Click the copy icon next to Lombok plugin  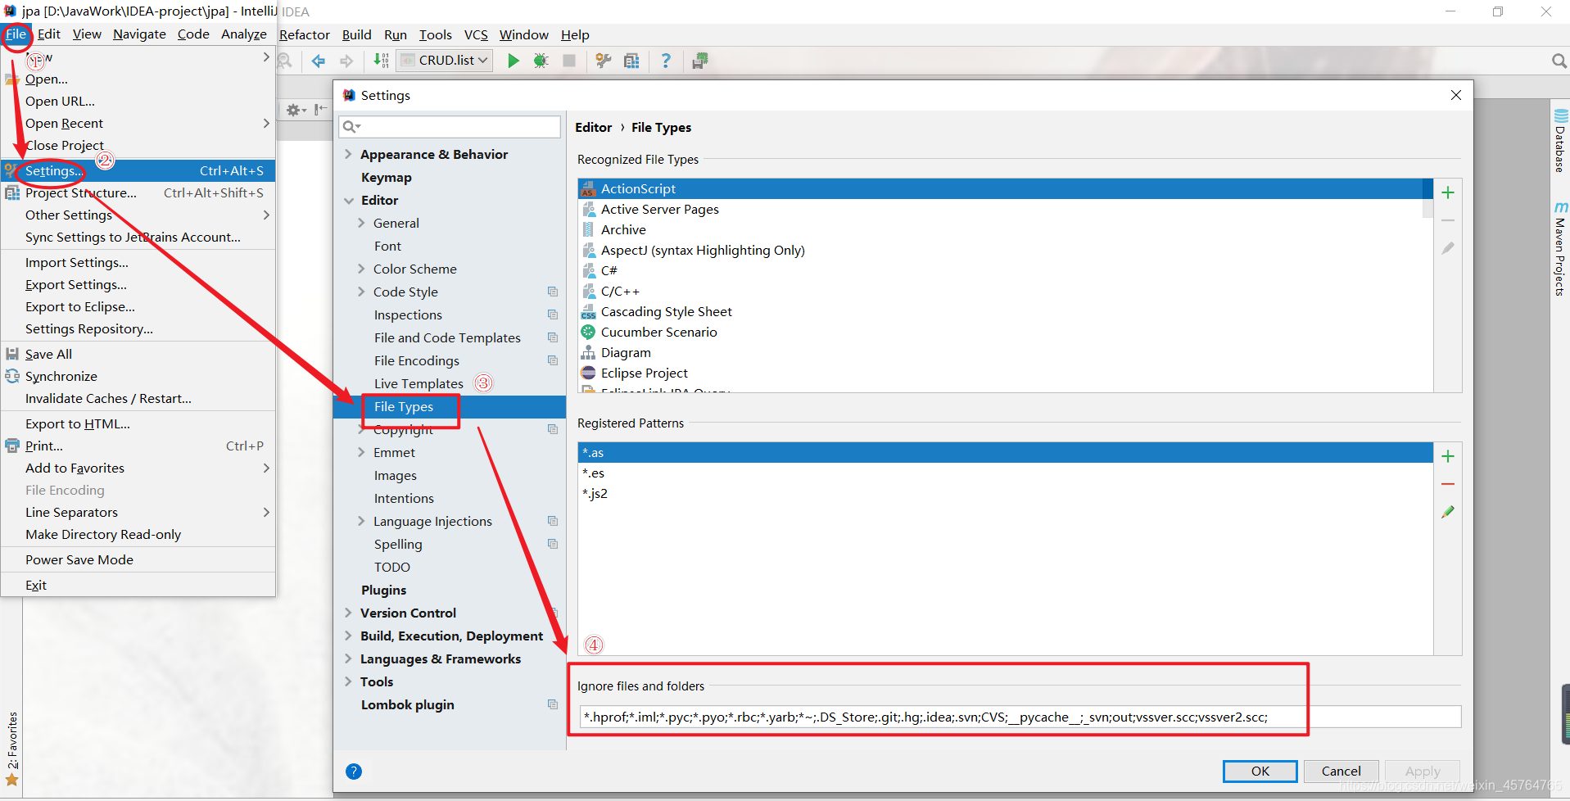point(553,704)
